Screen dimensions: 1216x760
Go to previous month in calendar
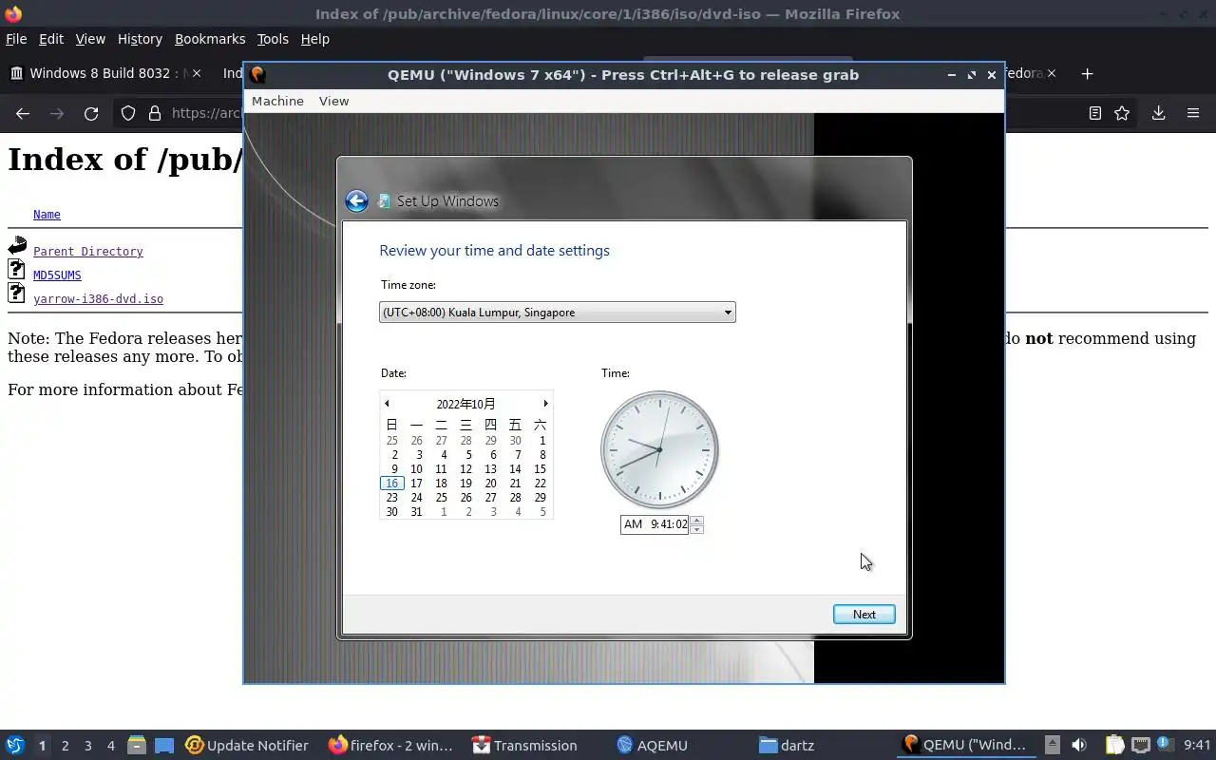387,404
